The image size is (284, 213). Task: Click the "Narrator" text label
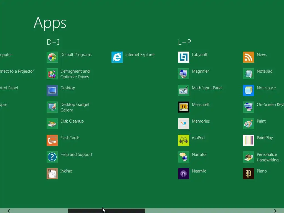(x=199, y=154)
